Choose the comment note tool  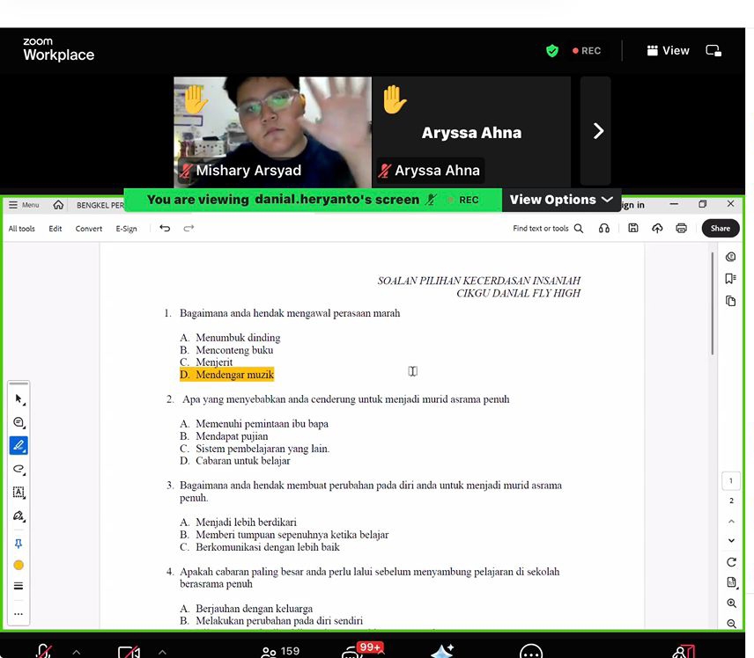tap(18, 422)
